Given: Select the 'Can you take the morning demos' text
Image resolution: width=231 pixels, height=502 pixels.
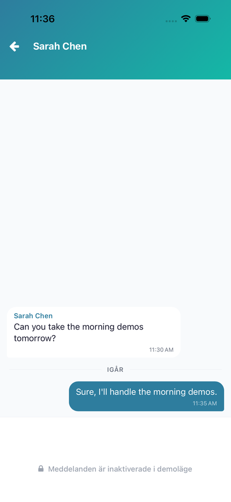Looking at the screenshot, I should 79,327.
